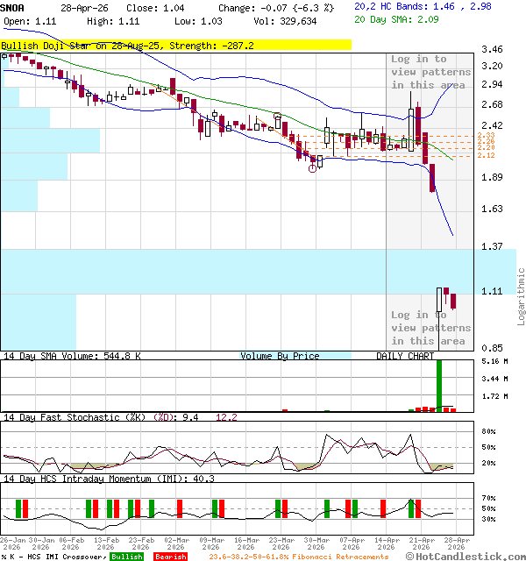Click the DAILY CHART label
The image size is (526, 561).
coord(405,356)
